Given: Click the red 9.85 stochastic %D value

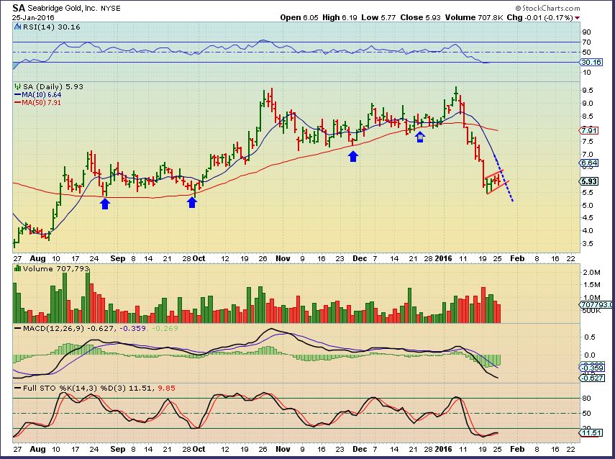Looking at the screenshot, I should tap(167, 388).
